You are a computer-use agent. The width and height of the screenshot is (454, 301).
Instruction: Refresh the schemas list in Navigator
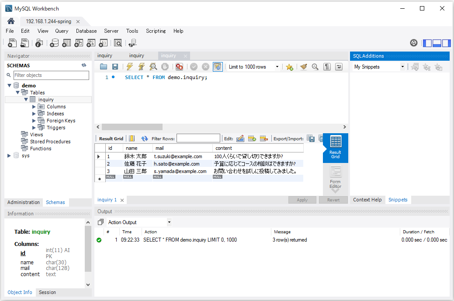[84, 65]
